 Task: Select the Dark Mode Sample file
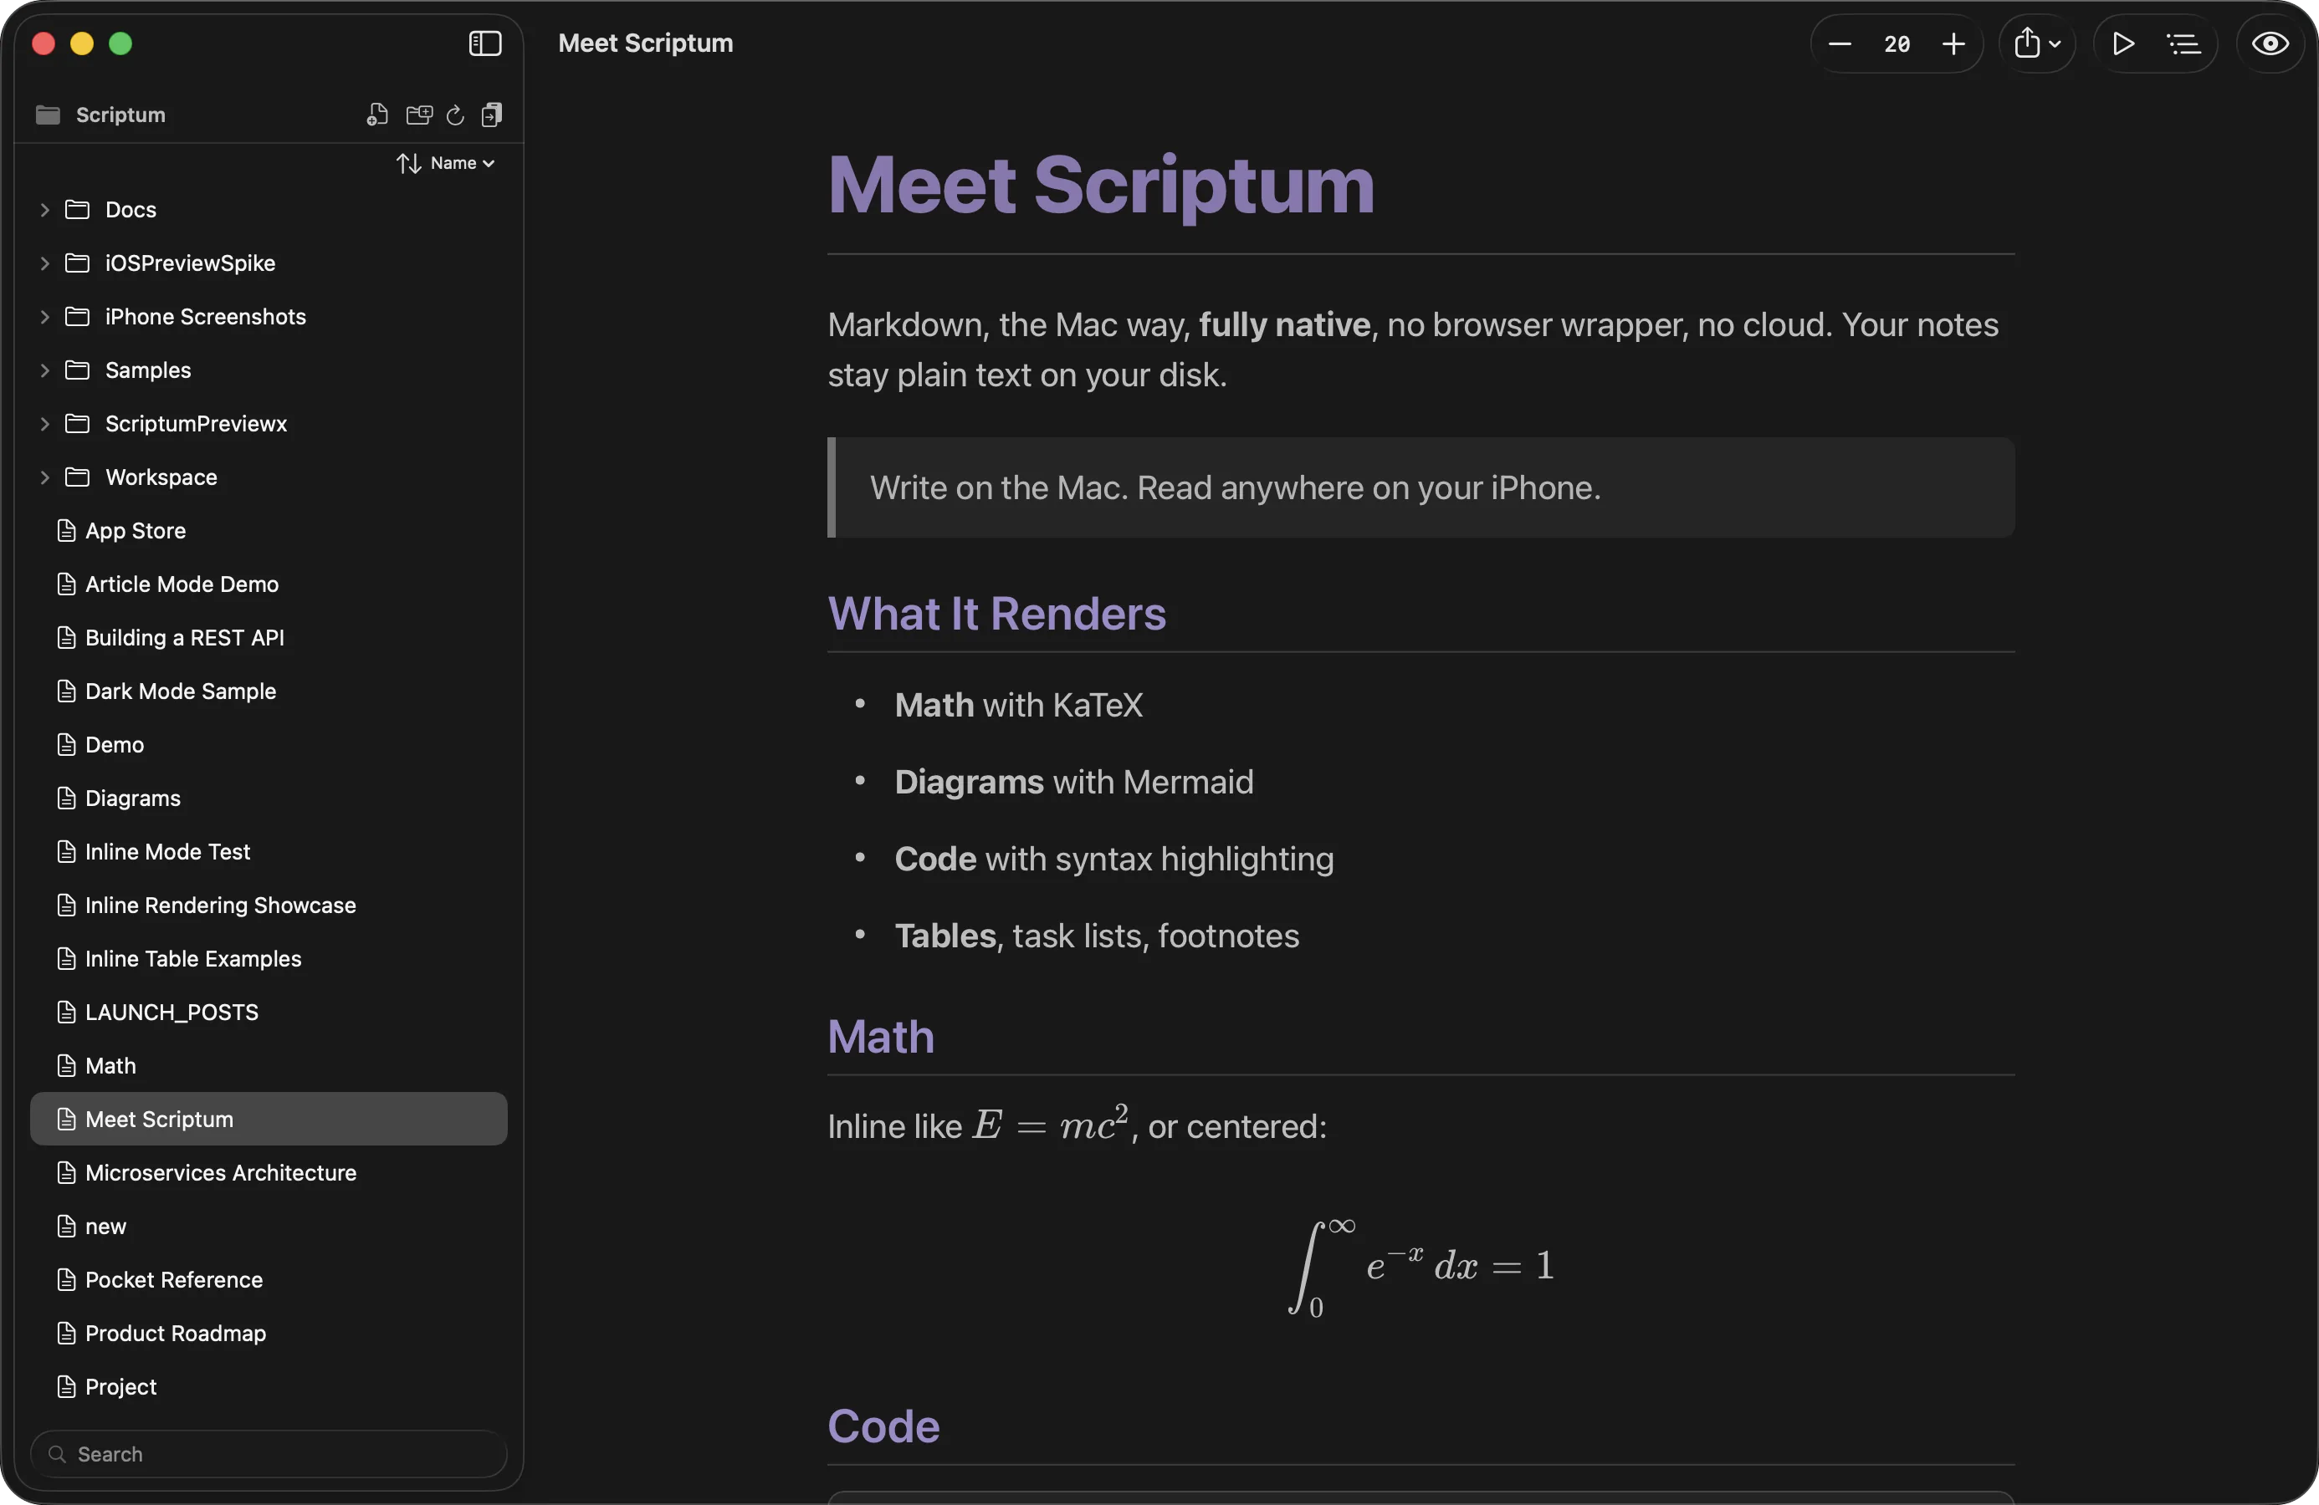pos(268,691)
